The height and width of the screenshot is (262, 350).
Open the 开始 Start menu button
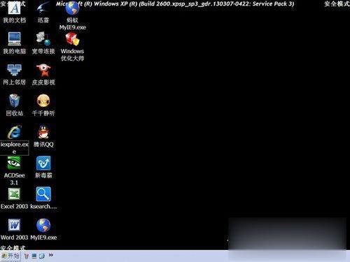10,256
